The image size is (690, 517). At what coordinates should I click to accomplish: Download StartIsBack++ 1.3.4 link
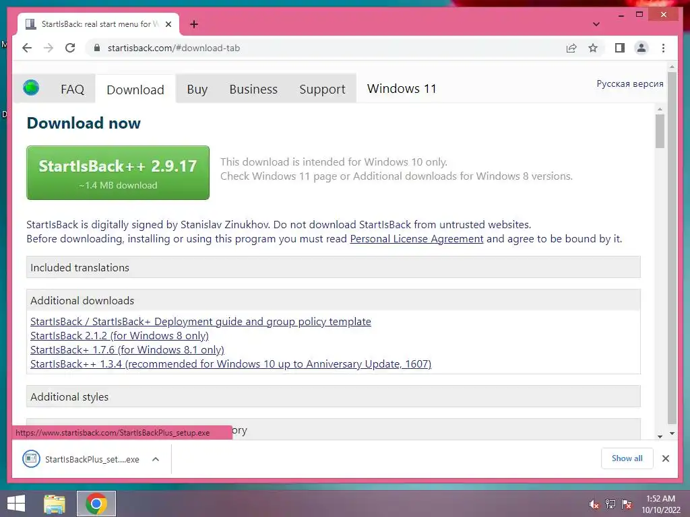[230, 364]
